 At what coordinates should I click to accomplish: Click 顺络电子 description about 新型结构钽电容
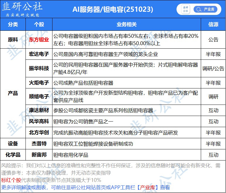[126, 97]
